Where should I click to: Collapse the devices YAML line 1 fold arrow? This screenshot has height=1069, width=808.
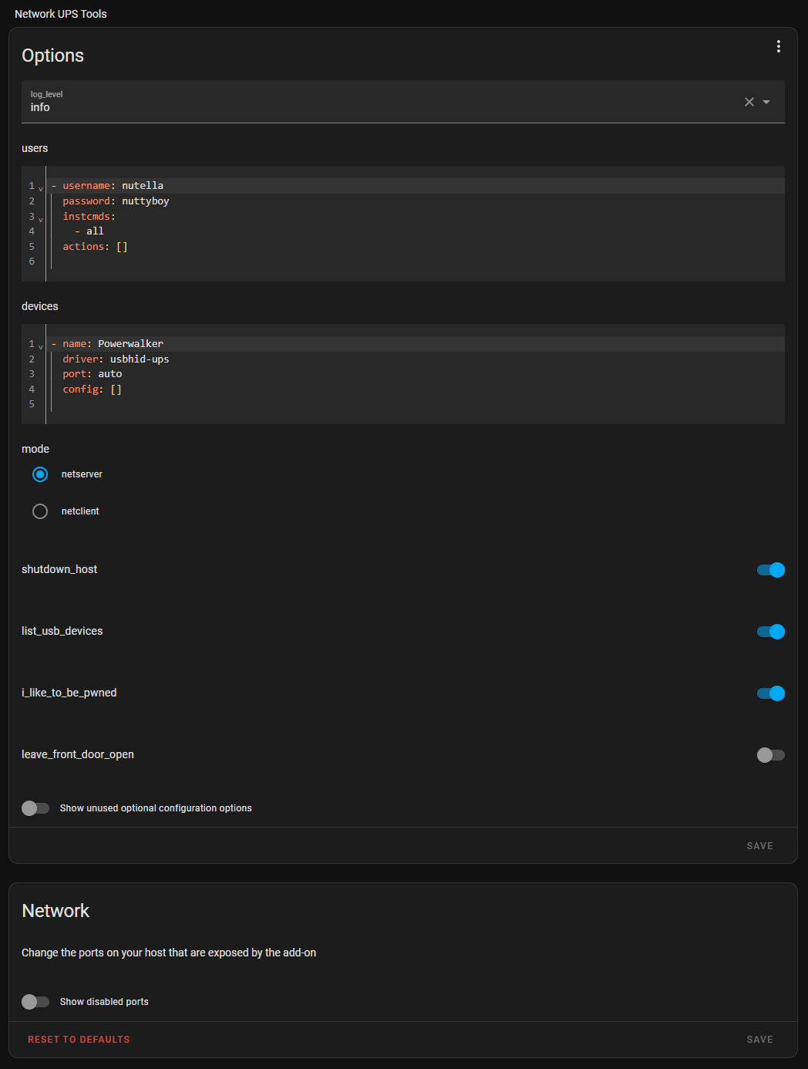pos(41,347)
